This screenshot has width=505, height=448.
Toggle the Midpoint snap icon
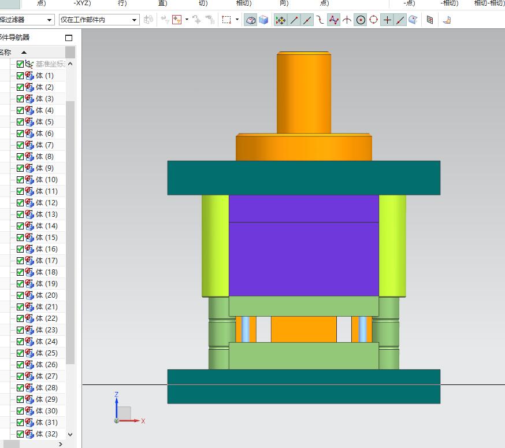point(307,20)
